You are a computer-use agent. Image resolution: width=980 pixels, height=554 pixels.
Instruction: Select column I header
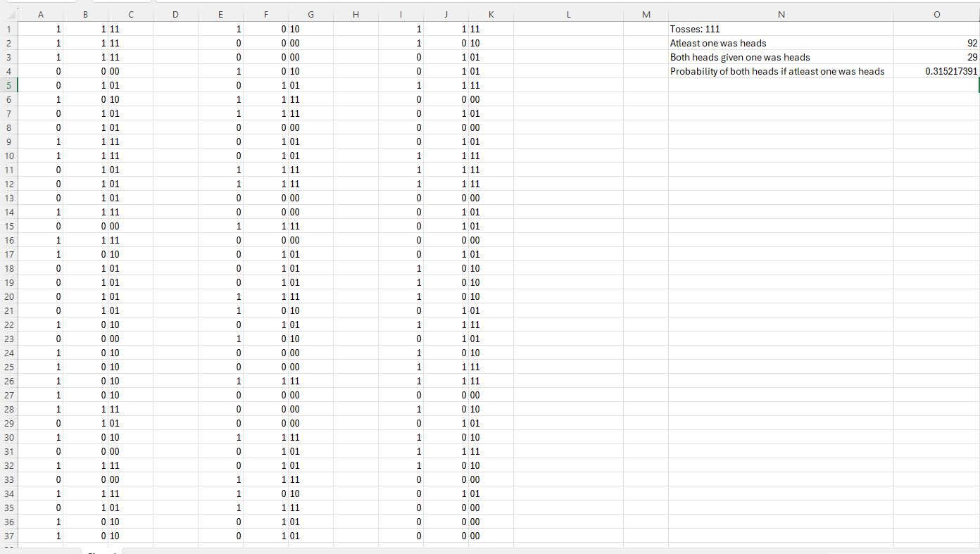401,14
